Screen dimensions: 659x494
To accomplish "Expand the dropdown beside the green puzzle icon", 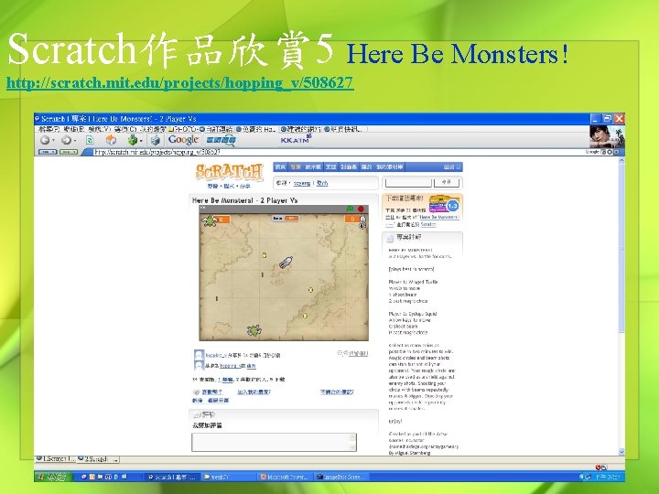I will (x=141, y=141).
